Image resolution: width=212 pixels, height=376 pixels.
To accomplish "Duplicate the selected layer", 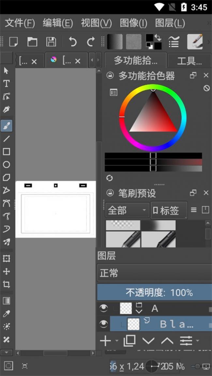I will click(129, 341).
